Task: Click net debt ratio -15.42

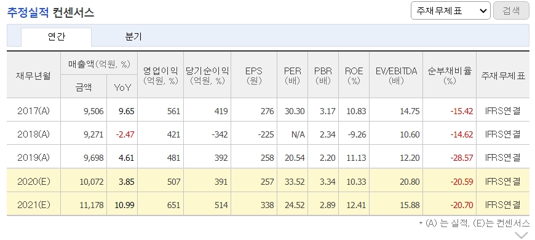Action: coord(462,111)
